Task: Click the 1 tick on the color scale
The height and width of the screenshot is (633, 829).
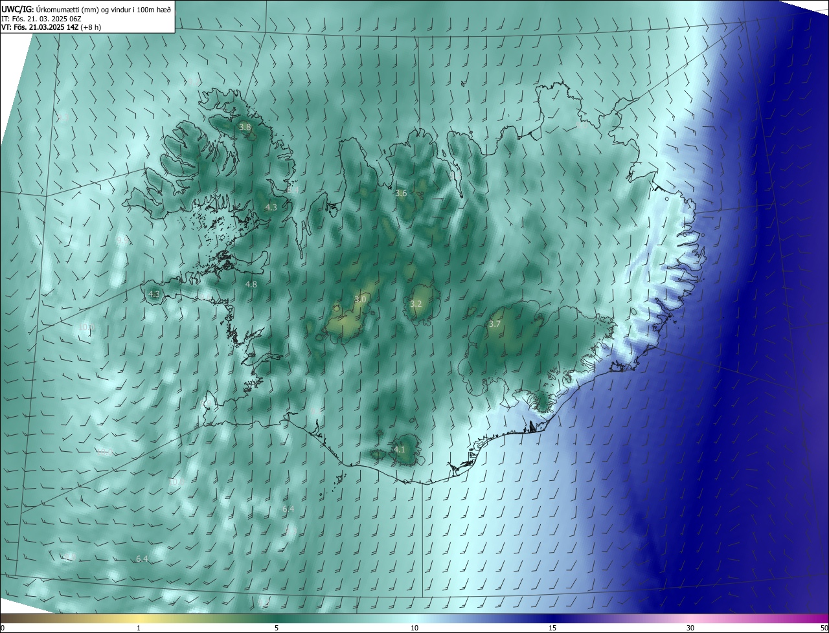Action: click(x=139, y=628)
